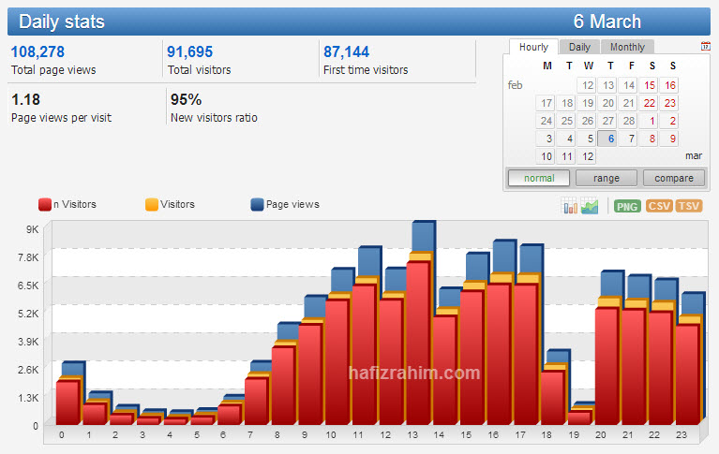Click March 11 in the calendar
This screenshot has height=454, width=719.
[x=565, y=156]
